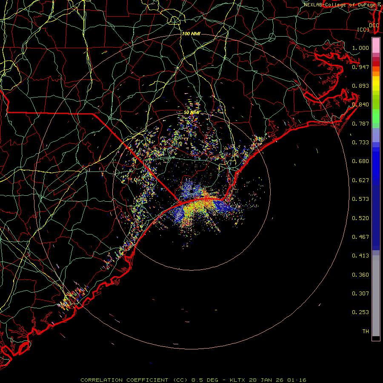Click the gray segment of the color bar

[x=376, y=296]
